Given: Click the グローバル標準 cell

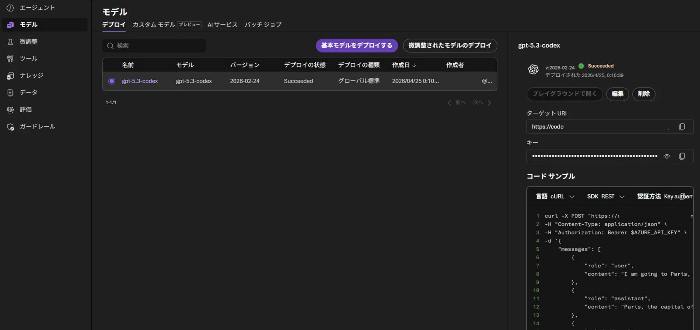Looking at the screenshot, I should coord(359,81).
